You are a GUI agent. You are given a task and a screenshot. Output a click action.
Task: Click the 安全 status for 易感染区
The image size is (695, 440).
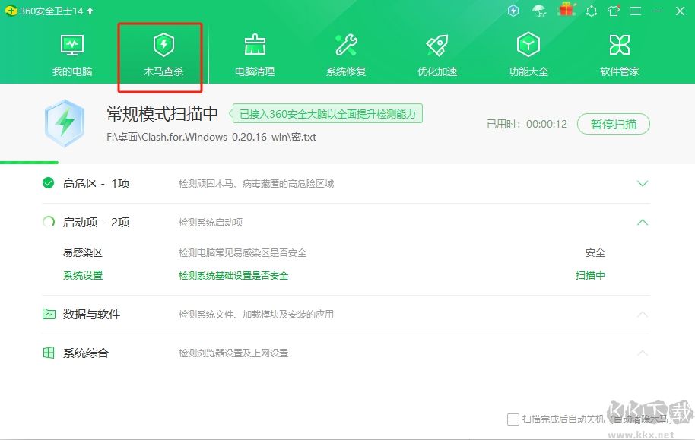coord(595,252)
